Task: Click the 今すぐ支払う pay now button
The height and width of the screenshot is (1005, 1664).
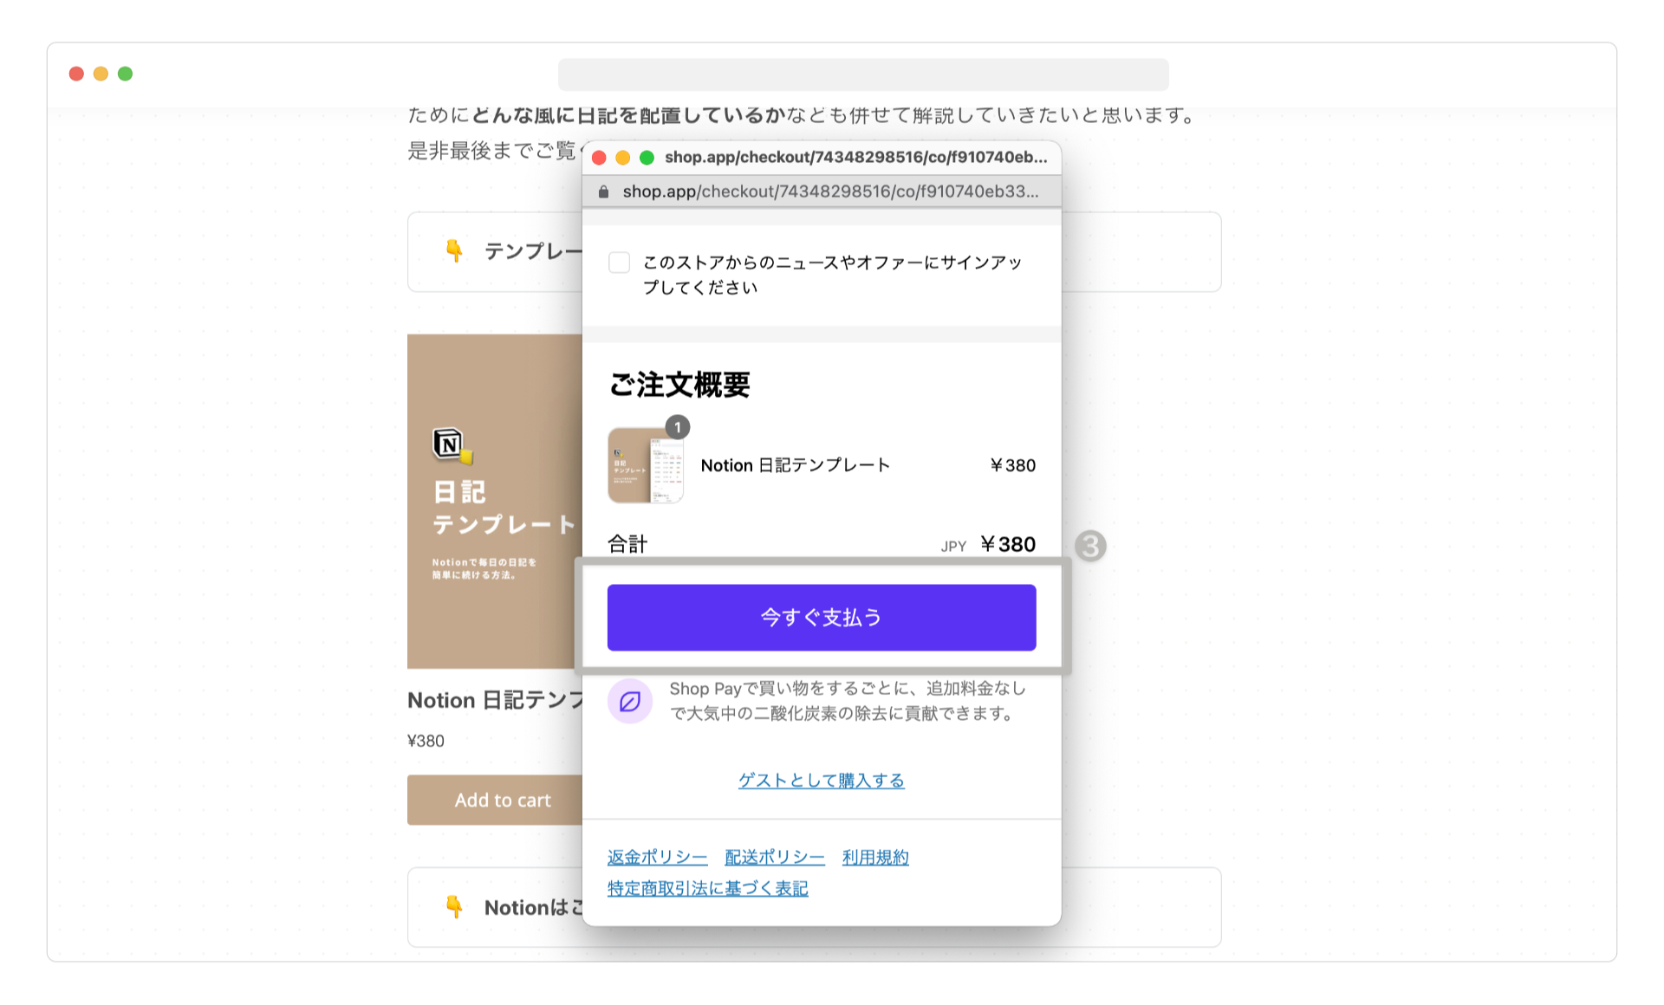Action: pyautogui.click(x=822, y=617)
